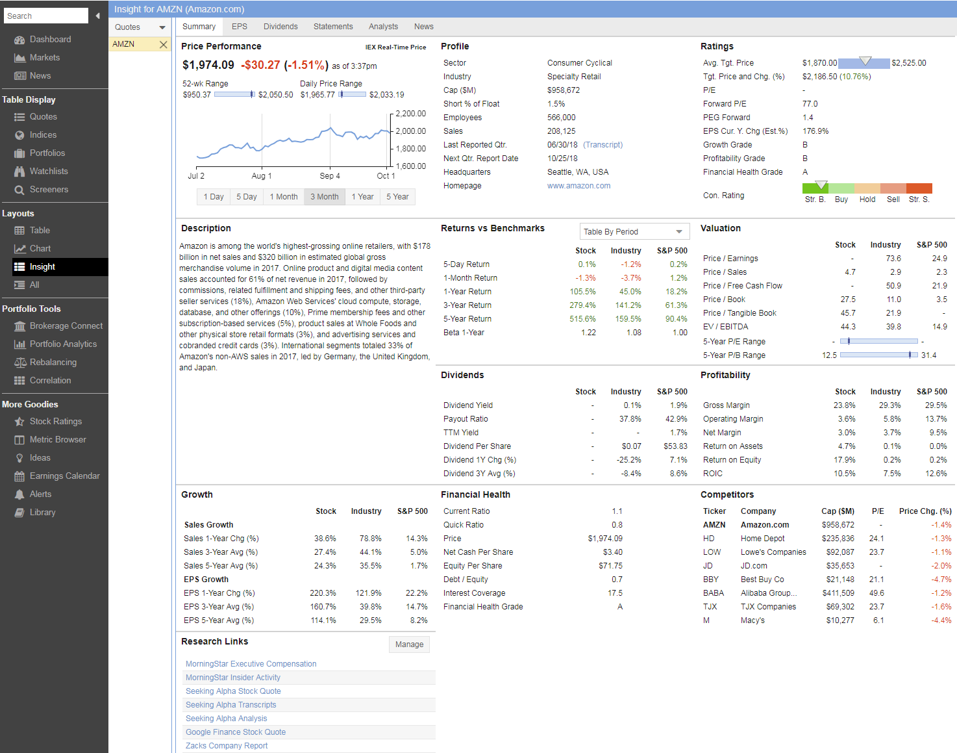Open Seeking Alpha Transcripts link
The image size is (957, 753).
[230, 705]
